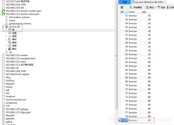Expand the 备份 backup node arrow
Image resolution: width=174 pixels, height=125 pixels.
tap(6, 49)
